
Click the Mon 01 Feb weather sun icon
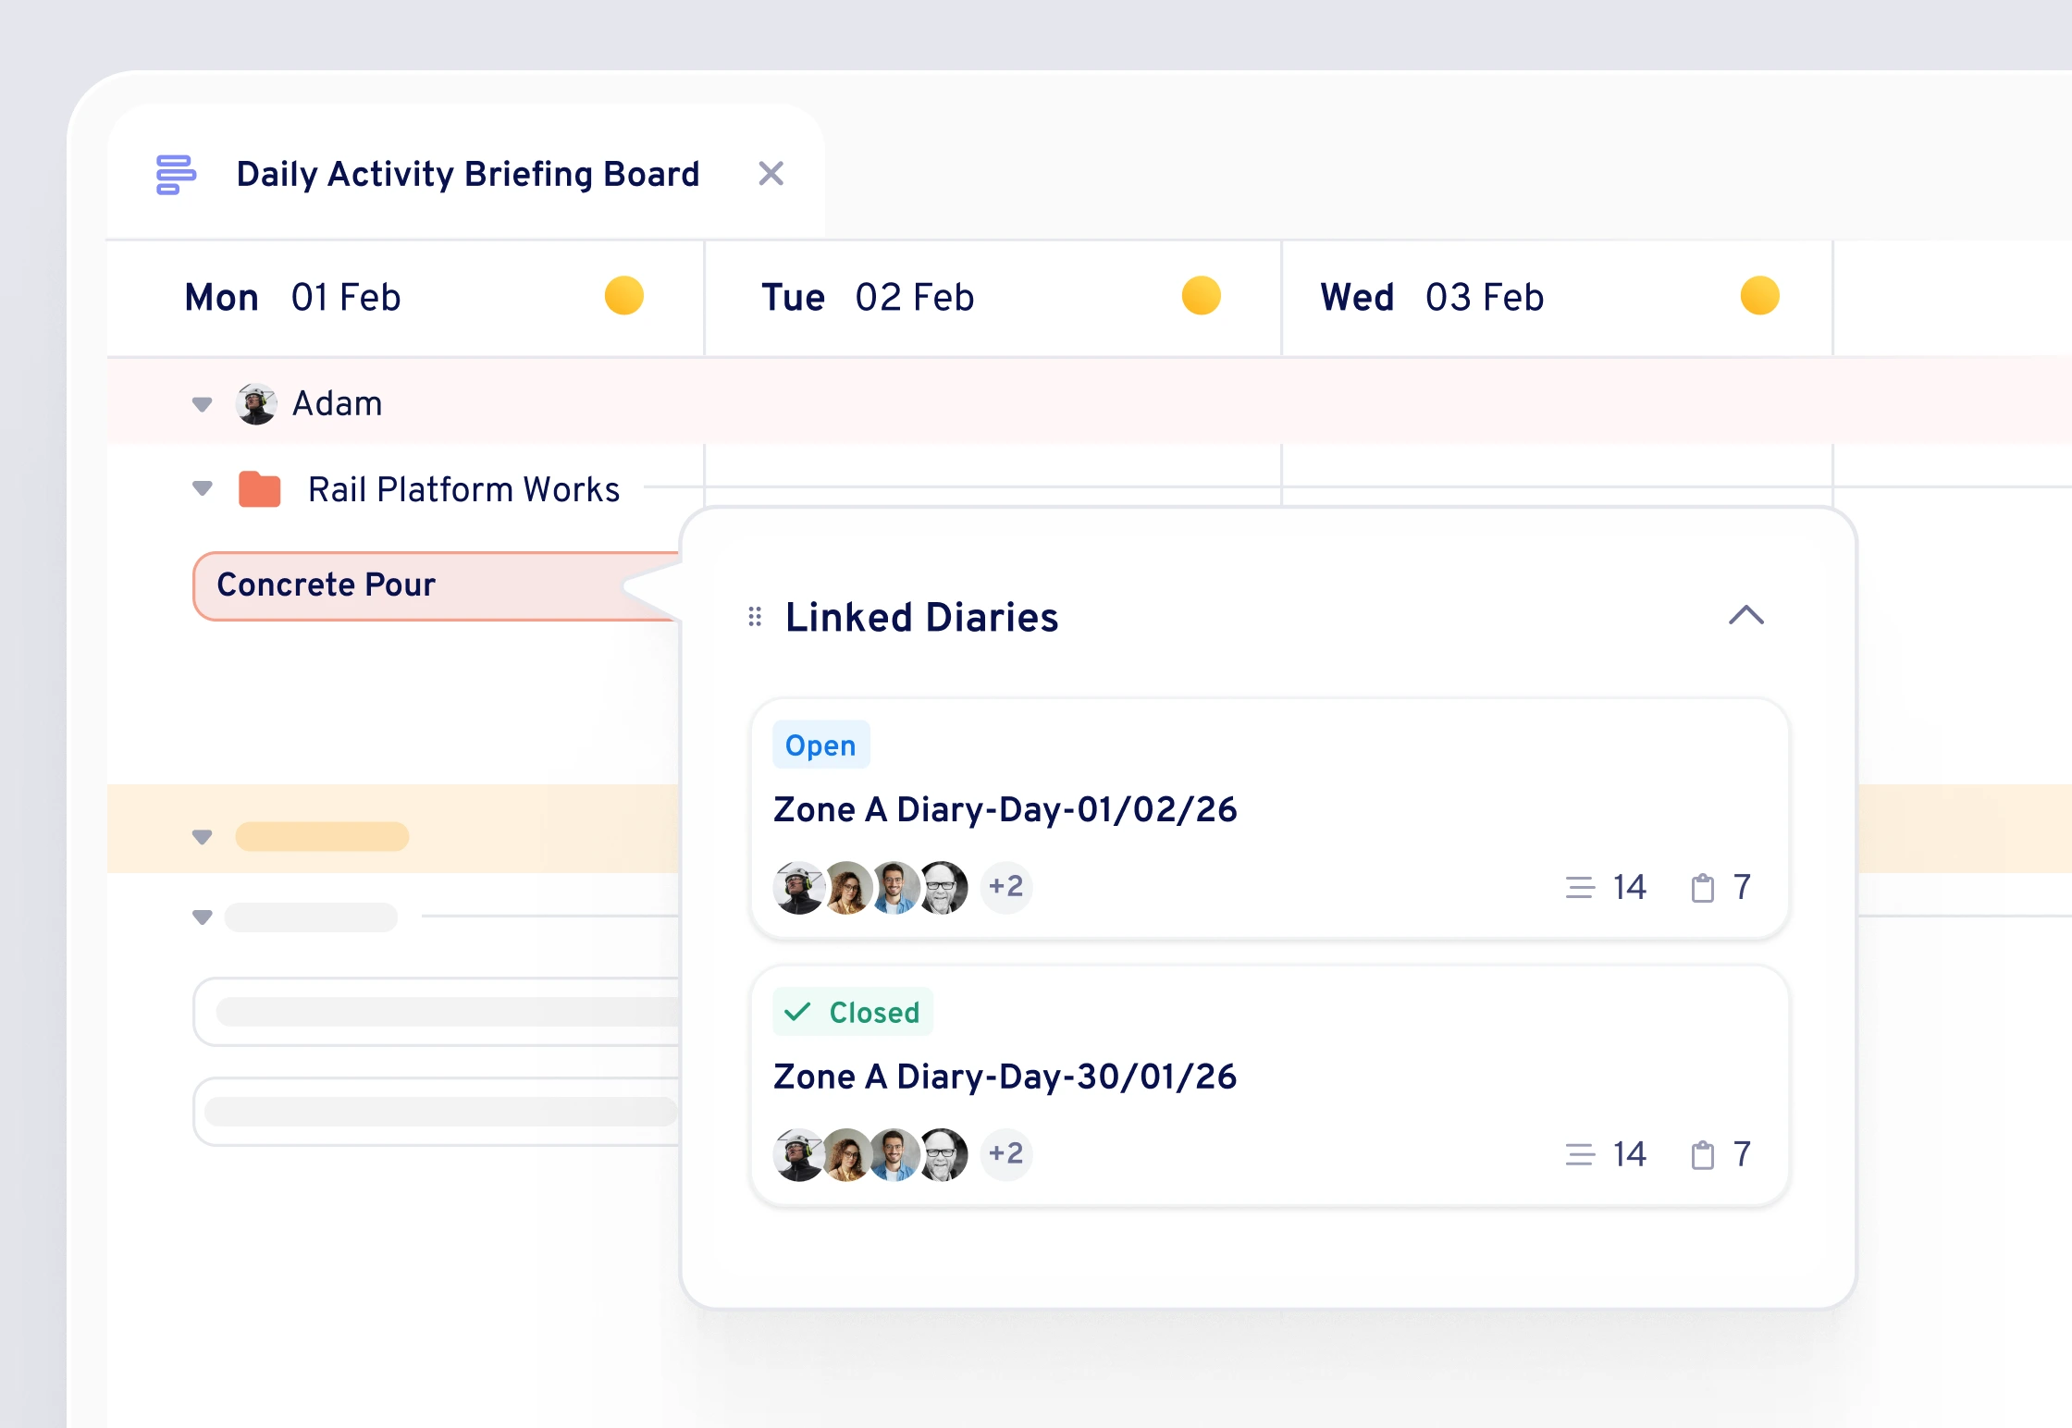click(624, 296)
